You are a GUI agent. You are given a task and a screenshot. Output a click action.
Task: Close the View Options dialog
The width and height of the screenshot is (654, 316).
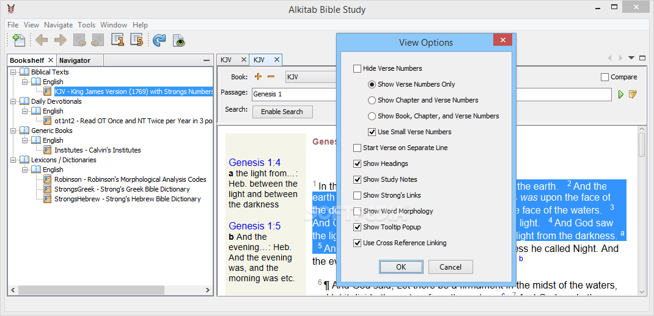pos(502,40)
